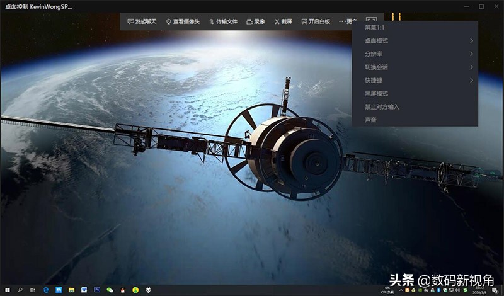Open 查看摄像头 to view remote camera

point(183,21)
